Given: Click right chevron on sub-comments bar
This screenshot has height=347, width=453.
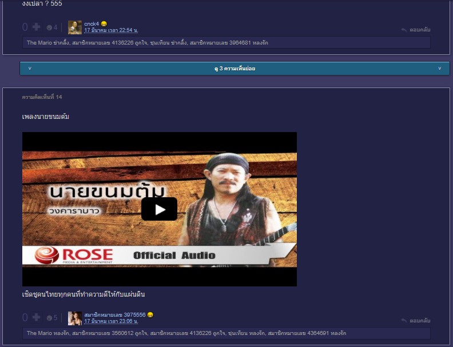Looking at the screenshot, I should (440, 69).
